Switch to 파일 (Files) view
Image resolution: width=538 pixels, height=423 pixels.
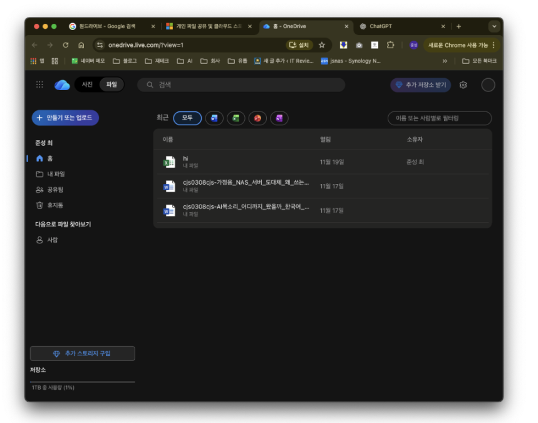coord(111,85)
